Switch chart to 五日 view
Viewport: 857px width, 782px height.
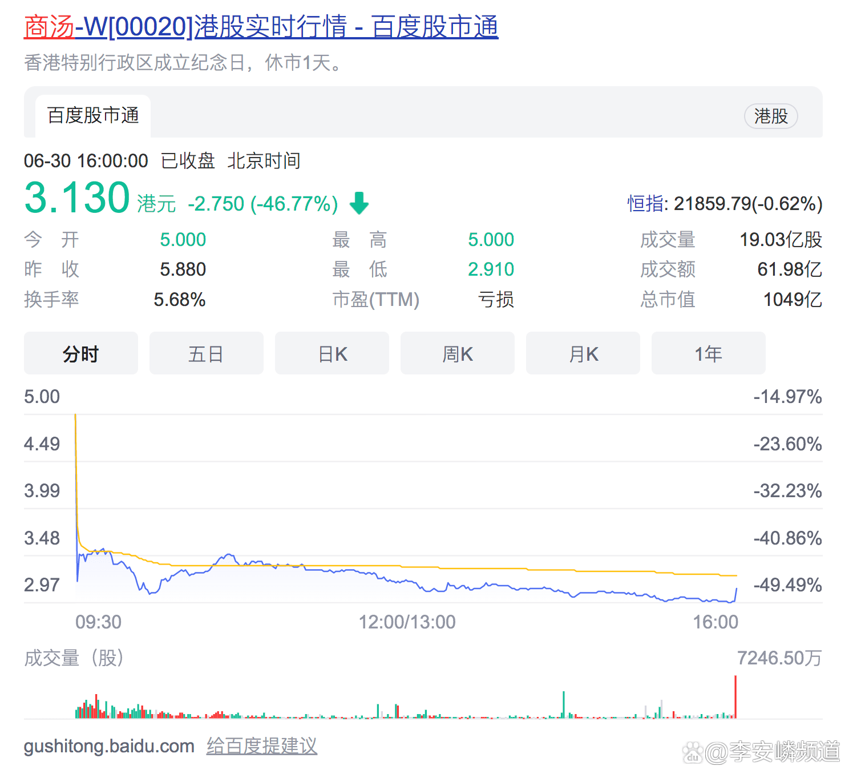tap(207, 353)
